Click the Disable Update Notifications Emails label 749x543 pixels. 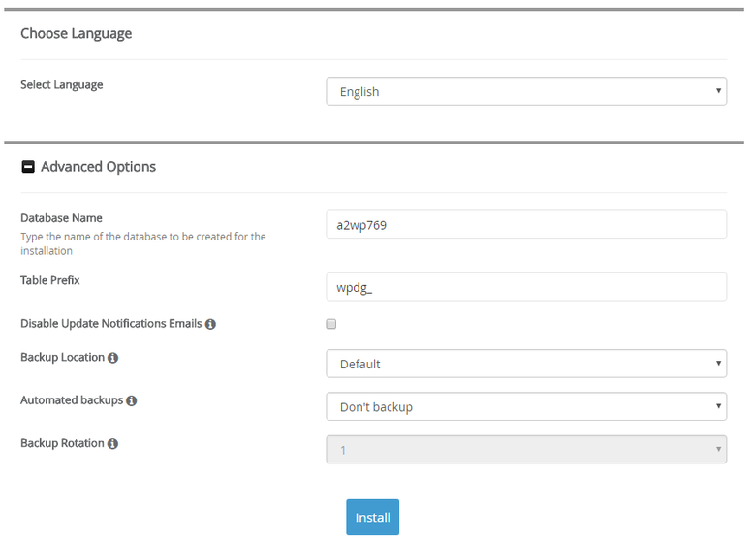[x=110, y=323]
